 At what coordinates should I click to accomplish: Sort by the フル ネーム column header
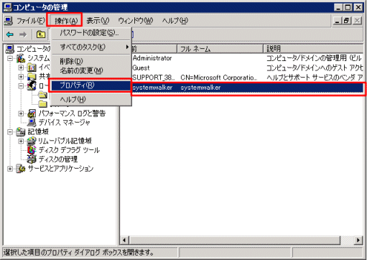click(x=220, y=49)
